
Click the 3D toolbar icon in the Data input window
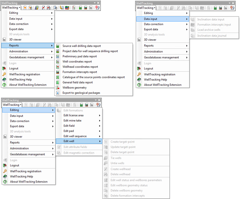click(x=226, y=8)
